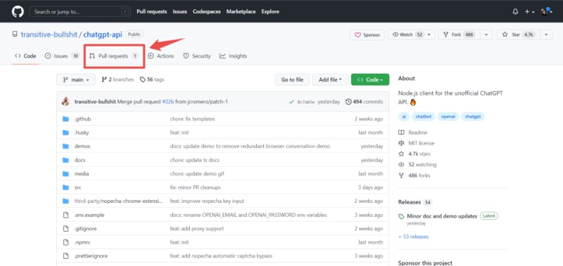Open the .npmrc file

(x=82, y=242)
